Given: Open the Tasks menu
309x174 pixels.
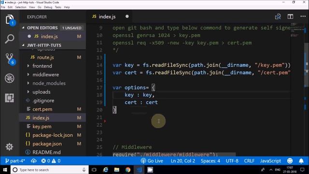Looking at the screenshot, I should tap(58, 7).
